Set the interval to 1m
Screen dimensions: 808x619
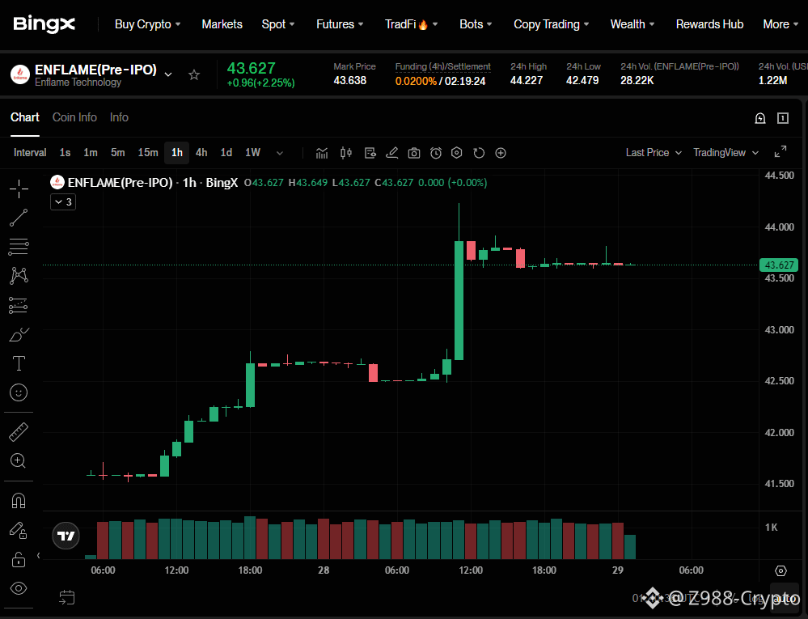click(91, 153)
